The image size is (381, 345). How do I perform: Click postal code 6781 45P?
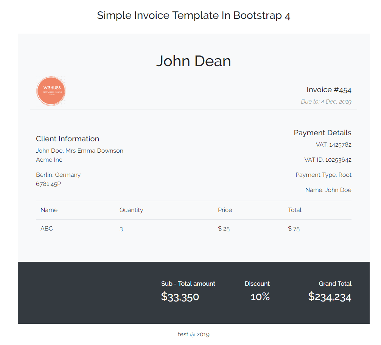(47, 184)
